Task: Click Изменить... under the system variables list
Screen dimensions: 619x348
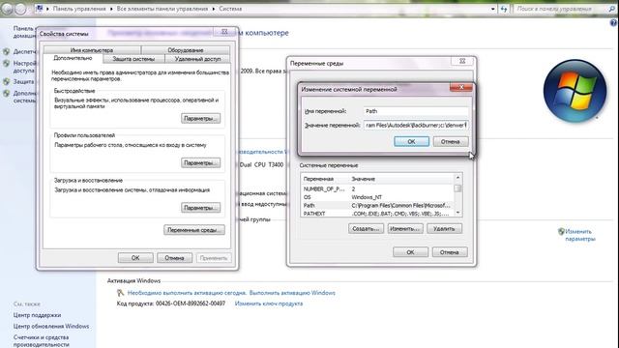Action: [x=405, y=229]
